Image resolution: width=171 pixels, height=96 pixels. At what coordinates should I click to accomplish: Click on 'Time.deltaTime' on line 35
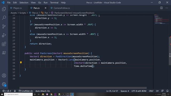point(83,66)
